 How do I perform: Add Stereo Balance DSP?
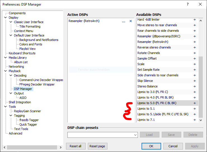(194, 86)
